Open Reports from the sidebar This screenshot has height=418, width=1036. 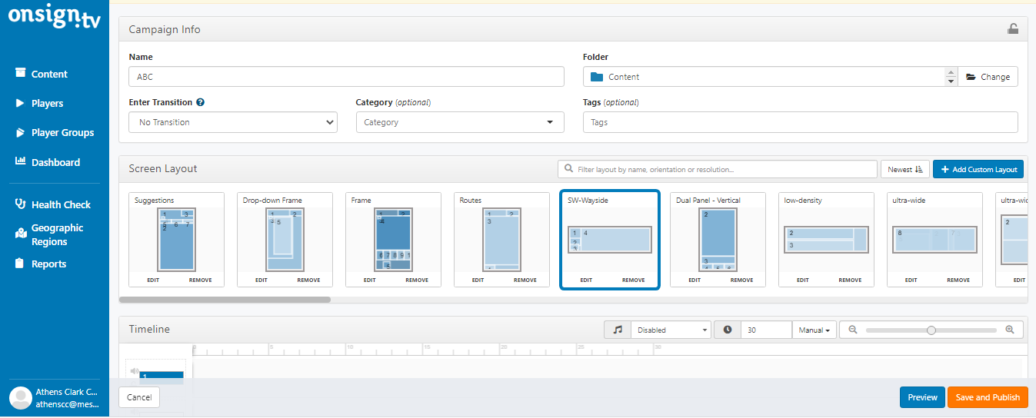point(48,264)
